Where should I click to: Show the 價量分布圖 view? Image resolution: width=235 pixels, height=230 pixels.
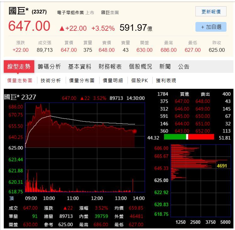tap(82, 81)
